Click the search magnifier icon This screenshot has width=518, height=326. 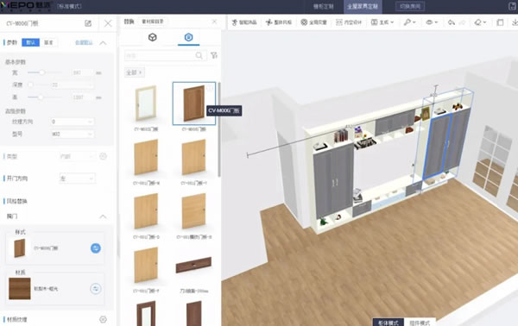(x=199, y=56)
